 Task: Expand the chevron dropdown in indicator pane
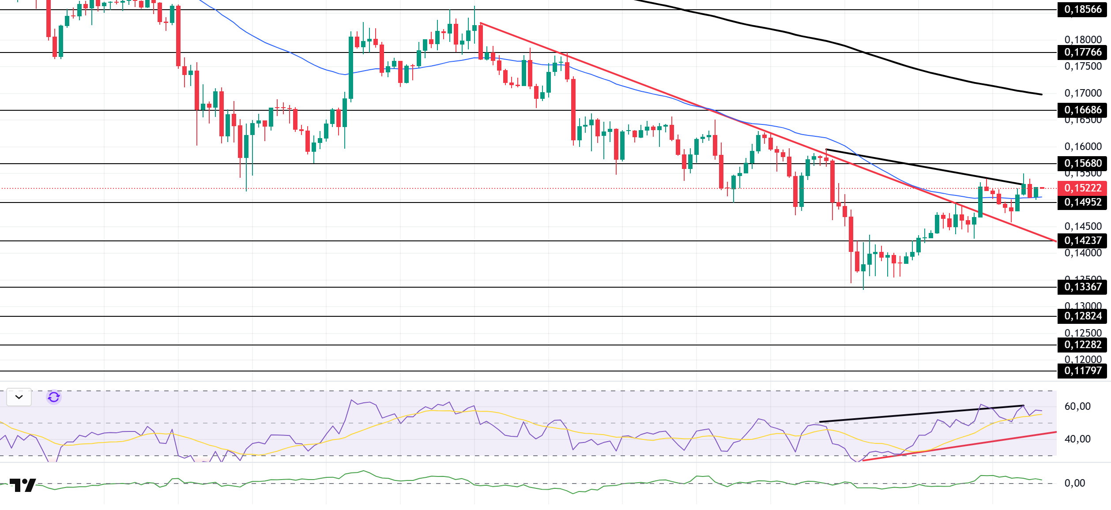click(x=19, y=397)
